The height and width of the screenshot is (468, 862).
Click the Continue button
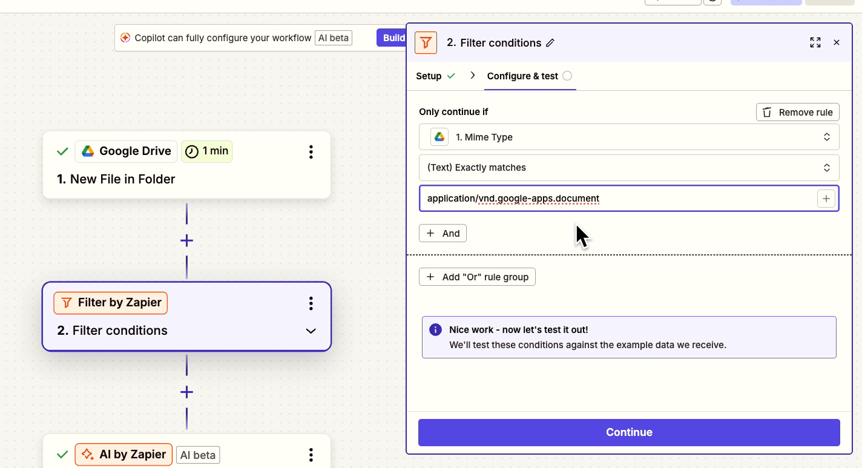[629, 432]
